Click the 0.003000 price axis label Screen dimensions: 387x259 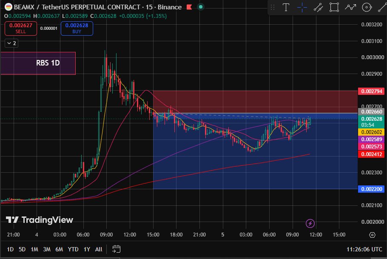tap(373, 57)
